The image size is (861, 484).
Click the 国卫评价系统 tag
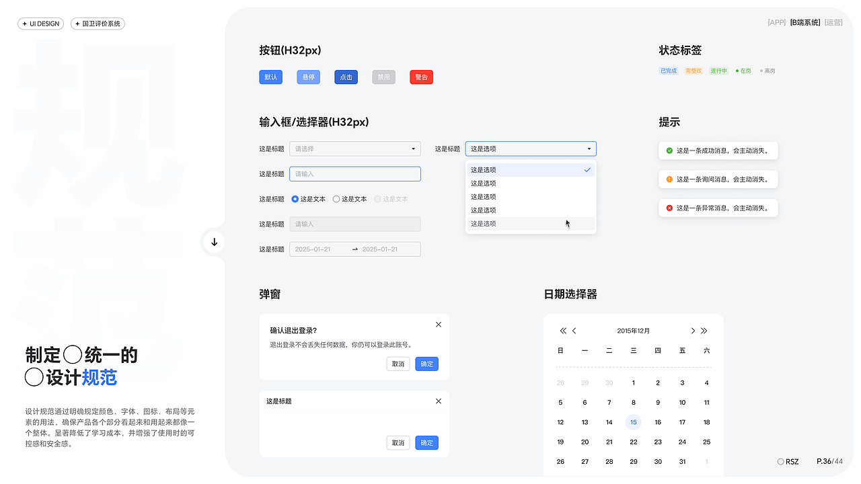point(98,24)
